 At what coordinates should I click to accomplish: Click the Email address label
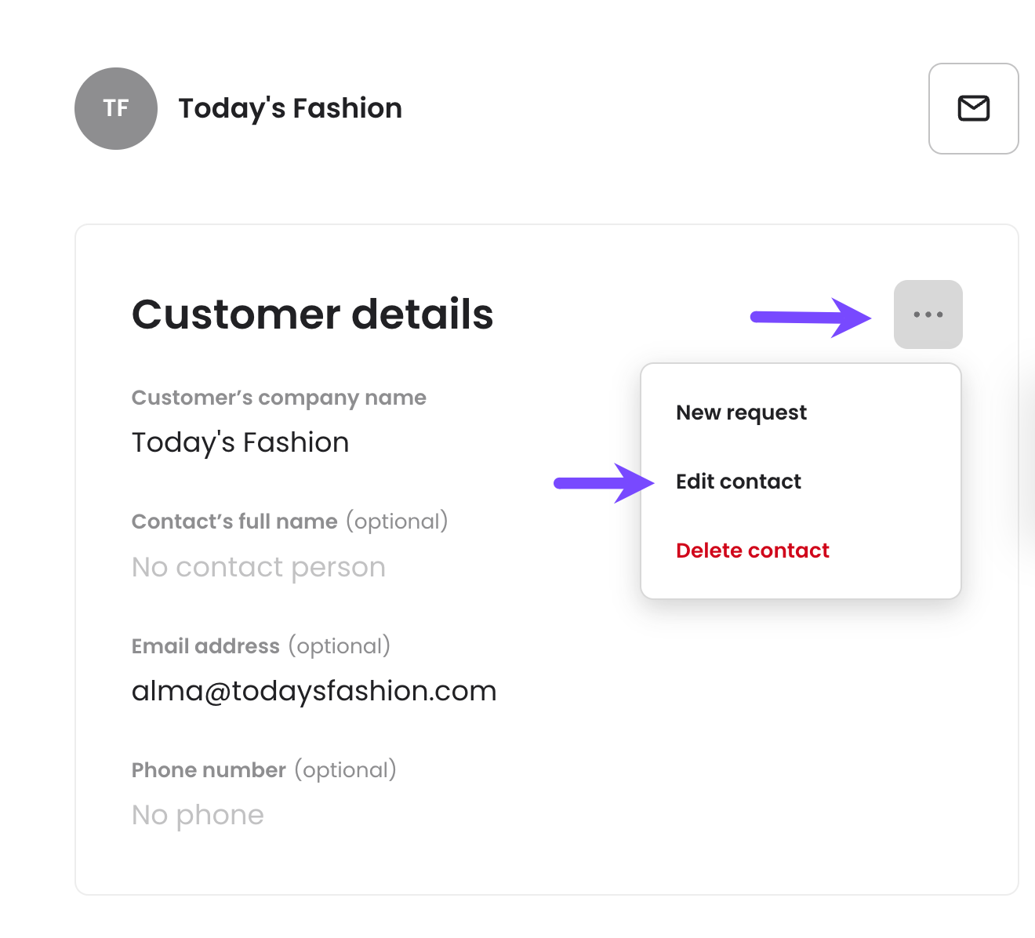click(205, 646)
